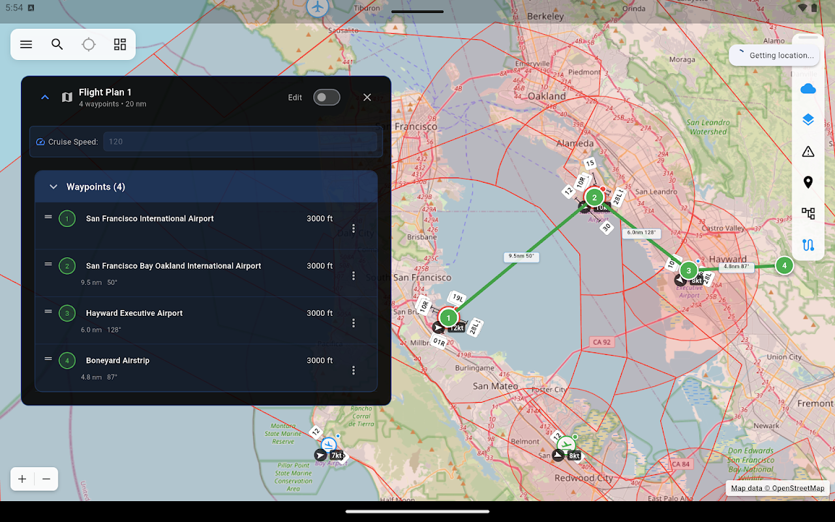The height and width of the screenshot is (522, 835).
Task: Click the gauge icon beside Cruise Speed
Action: coord(40,142)
